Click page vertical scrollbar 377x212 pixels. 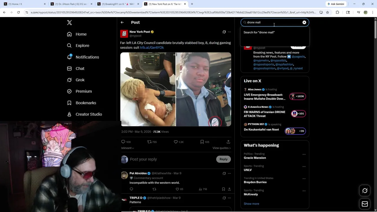pos(375,29)
